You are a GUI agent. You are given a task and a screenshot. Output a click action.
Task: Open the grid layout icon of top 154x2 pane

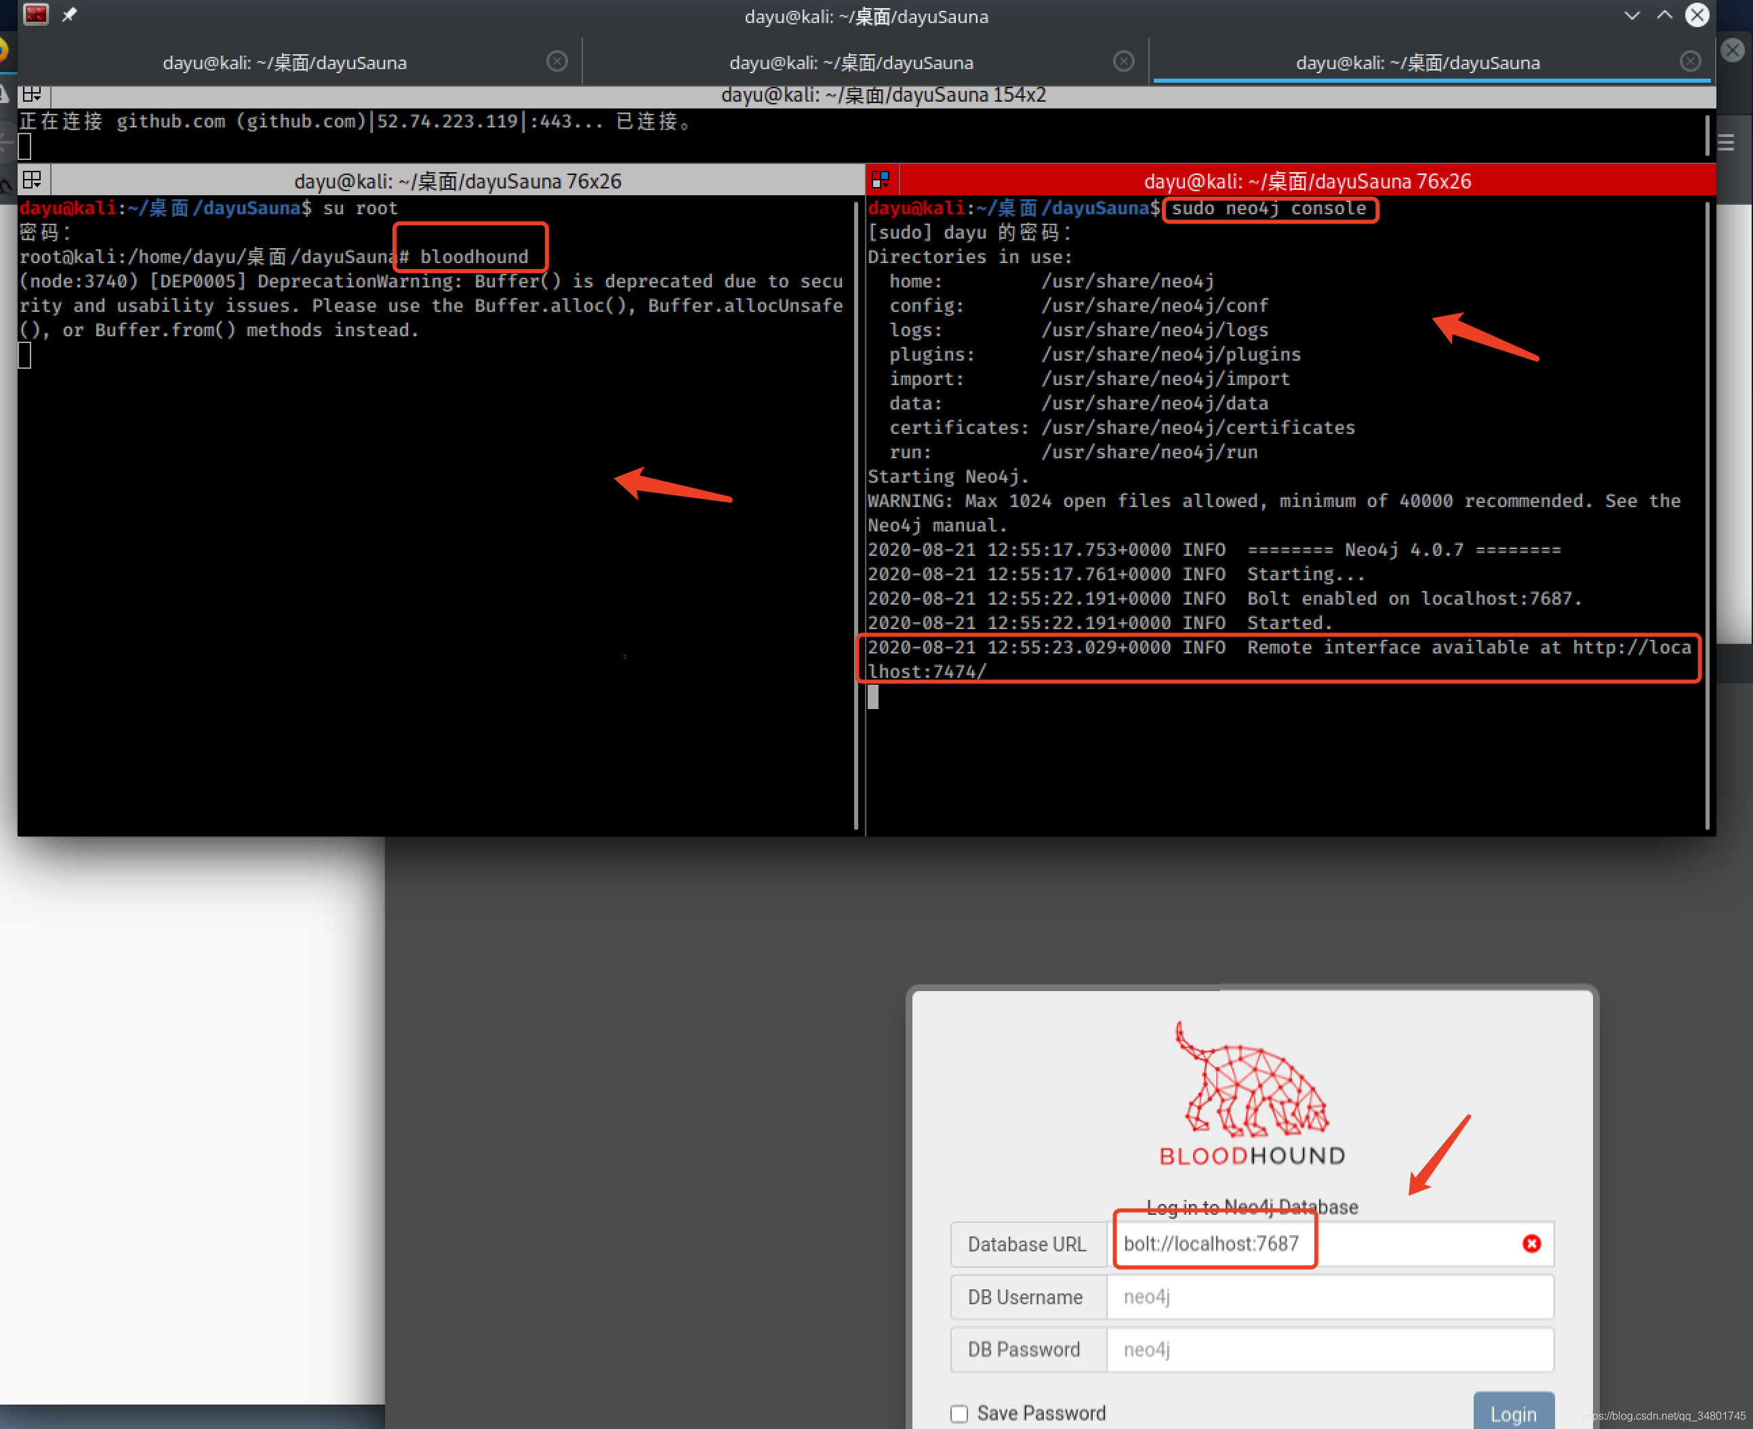coord(32,95)
